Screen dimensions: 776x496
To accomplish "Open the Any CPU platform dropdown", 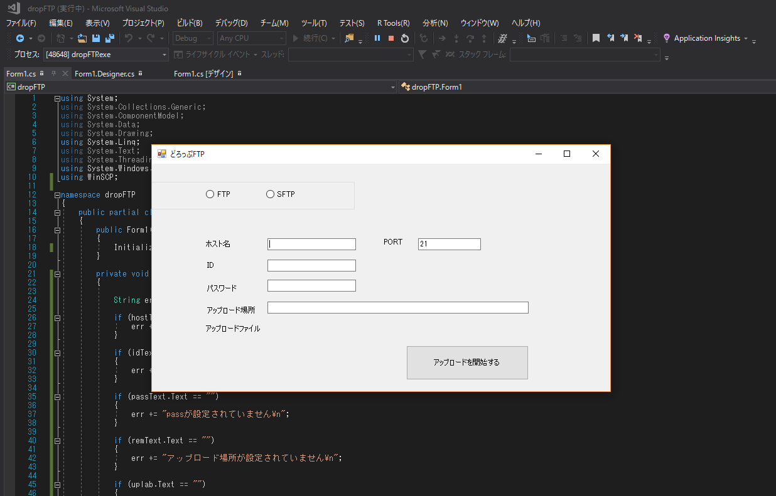I will click(x=252, y=38).
